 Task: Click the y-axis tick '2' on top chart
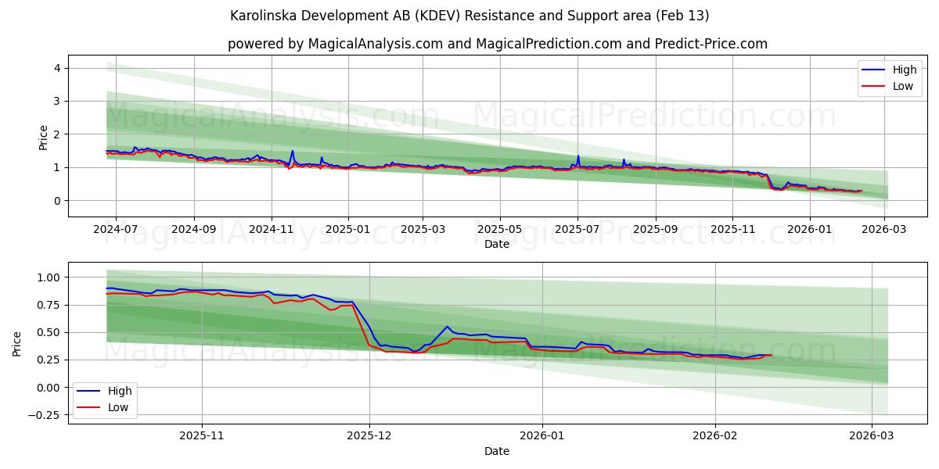(57, 134)
